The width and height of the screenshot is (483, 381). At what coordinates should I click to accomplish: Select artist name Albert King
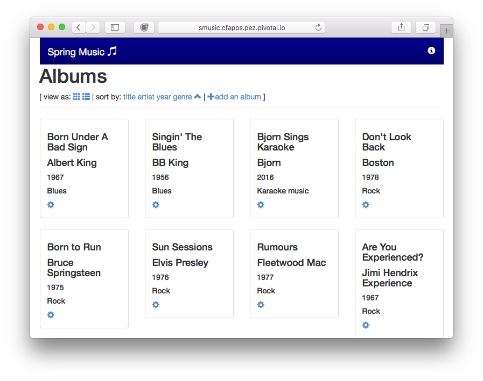pos(72,163)
